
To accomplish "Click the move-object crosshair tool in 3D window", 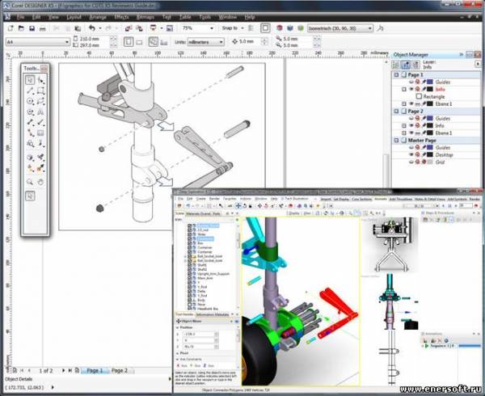I will pos(238,206).
